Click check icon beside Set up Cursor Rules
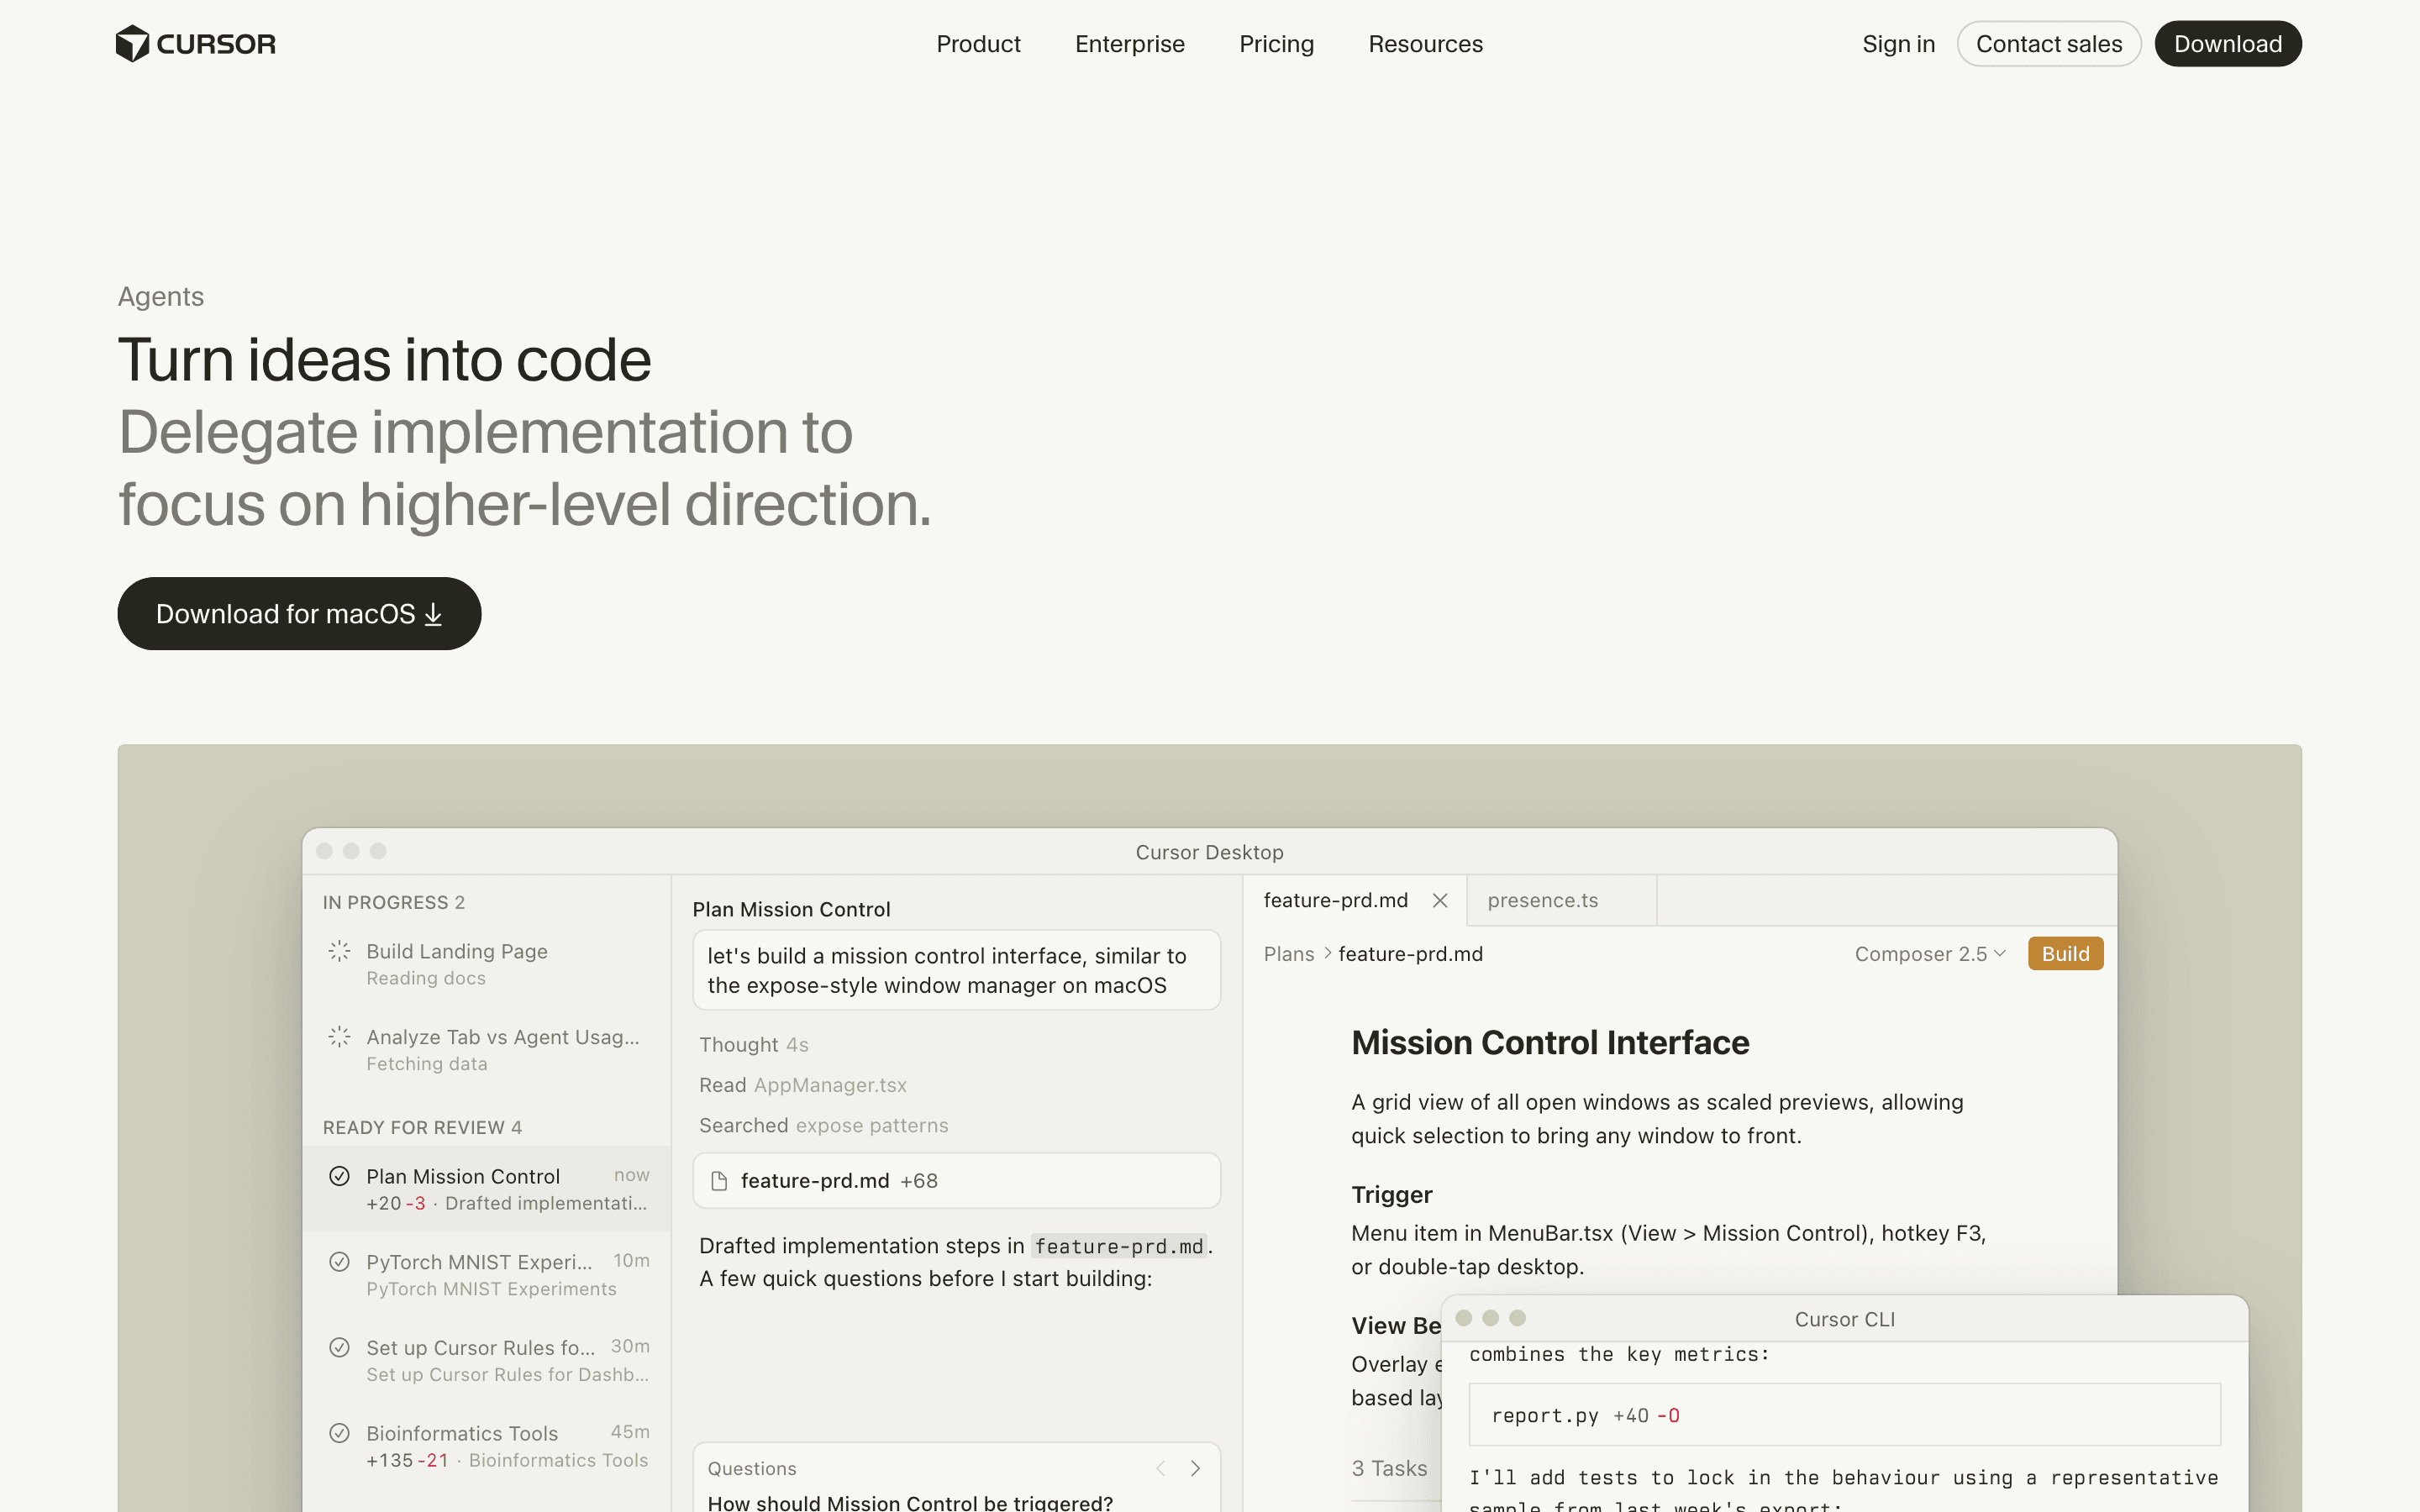This screenshot has width=2420, height=1512. point(339,1348)
